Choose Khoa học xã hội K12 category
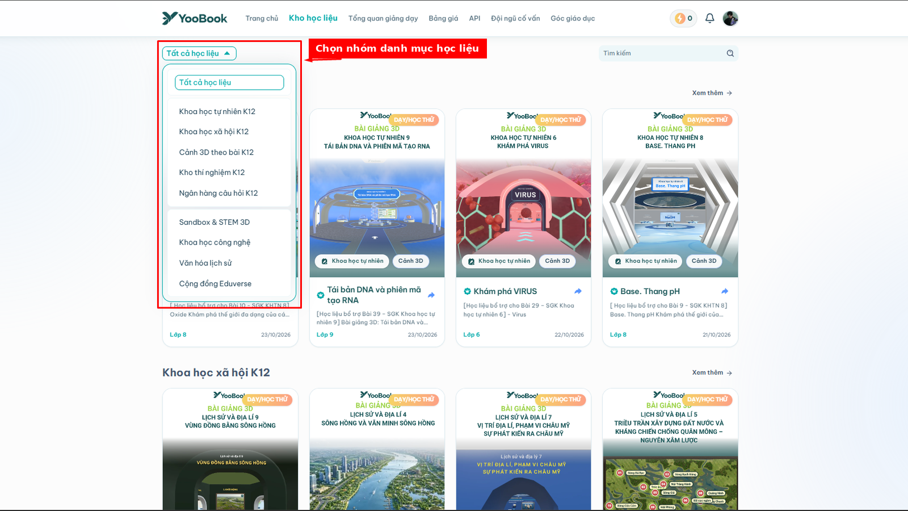This screenshot has height=511, width=908. coord(214,132)
